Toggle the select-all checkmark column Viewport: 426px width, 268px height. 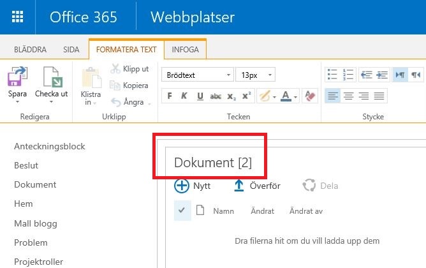click(182, 210)
